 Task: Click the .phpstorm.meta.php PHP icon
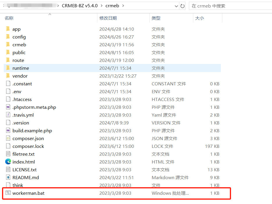point(8,107)
